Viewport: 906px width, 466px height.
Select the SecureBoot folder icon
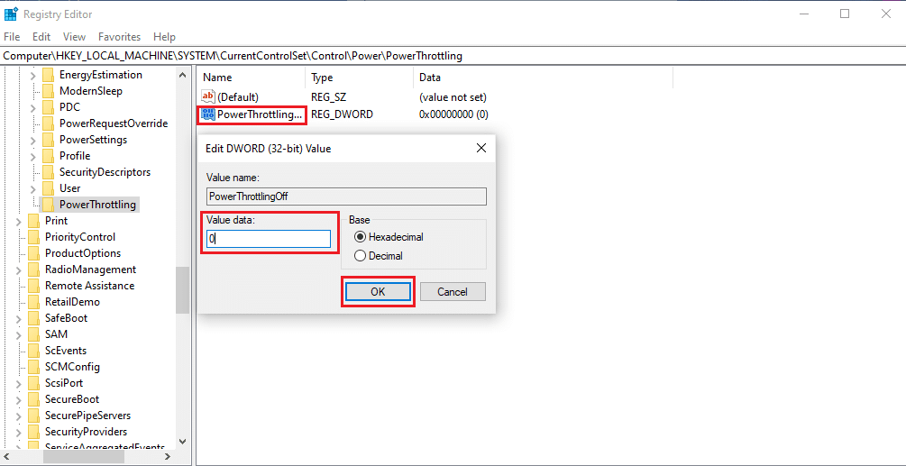tap(34, 398)
